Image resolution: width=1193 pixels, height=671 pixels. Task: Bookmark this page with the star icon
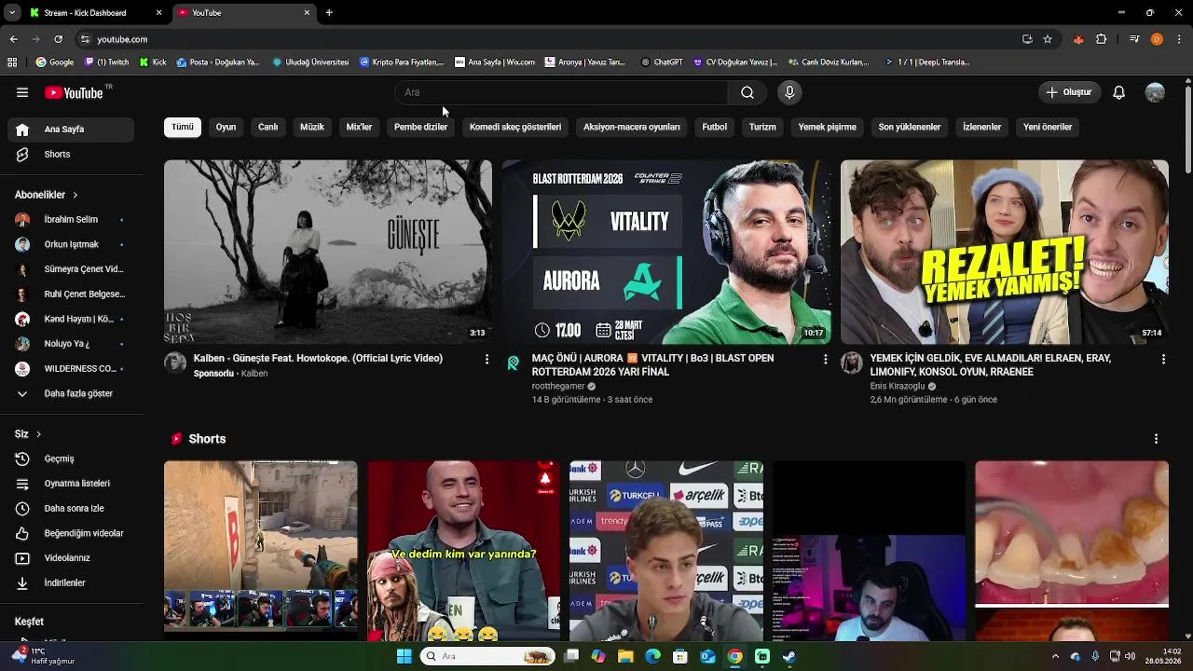point(1048,39)
